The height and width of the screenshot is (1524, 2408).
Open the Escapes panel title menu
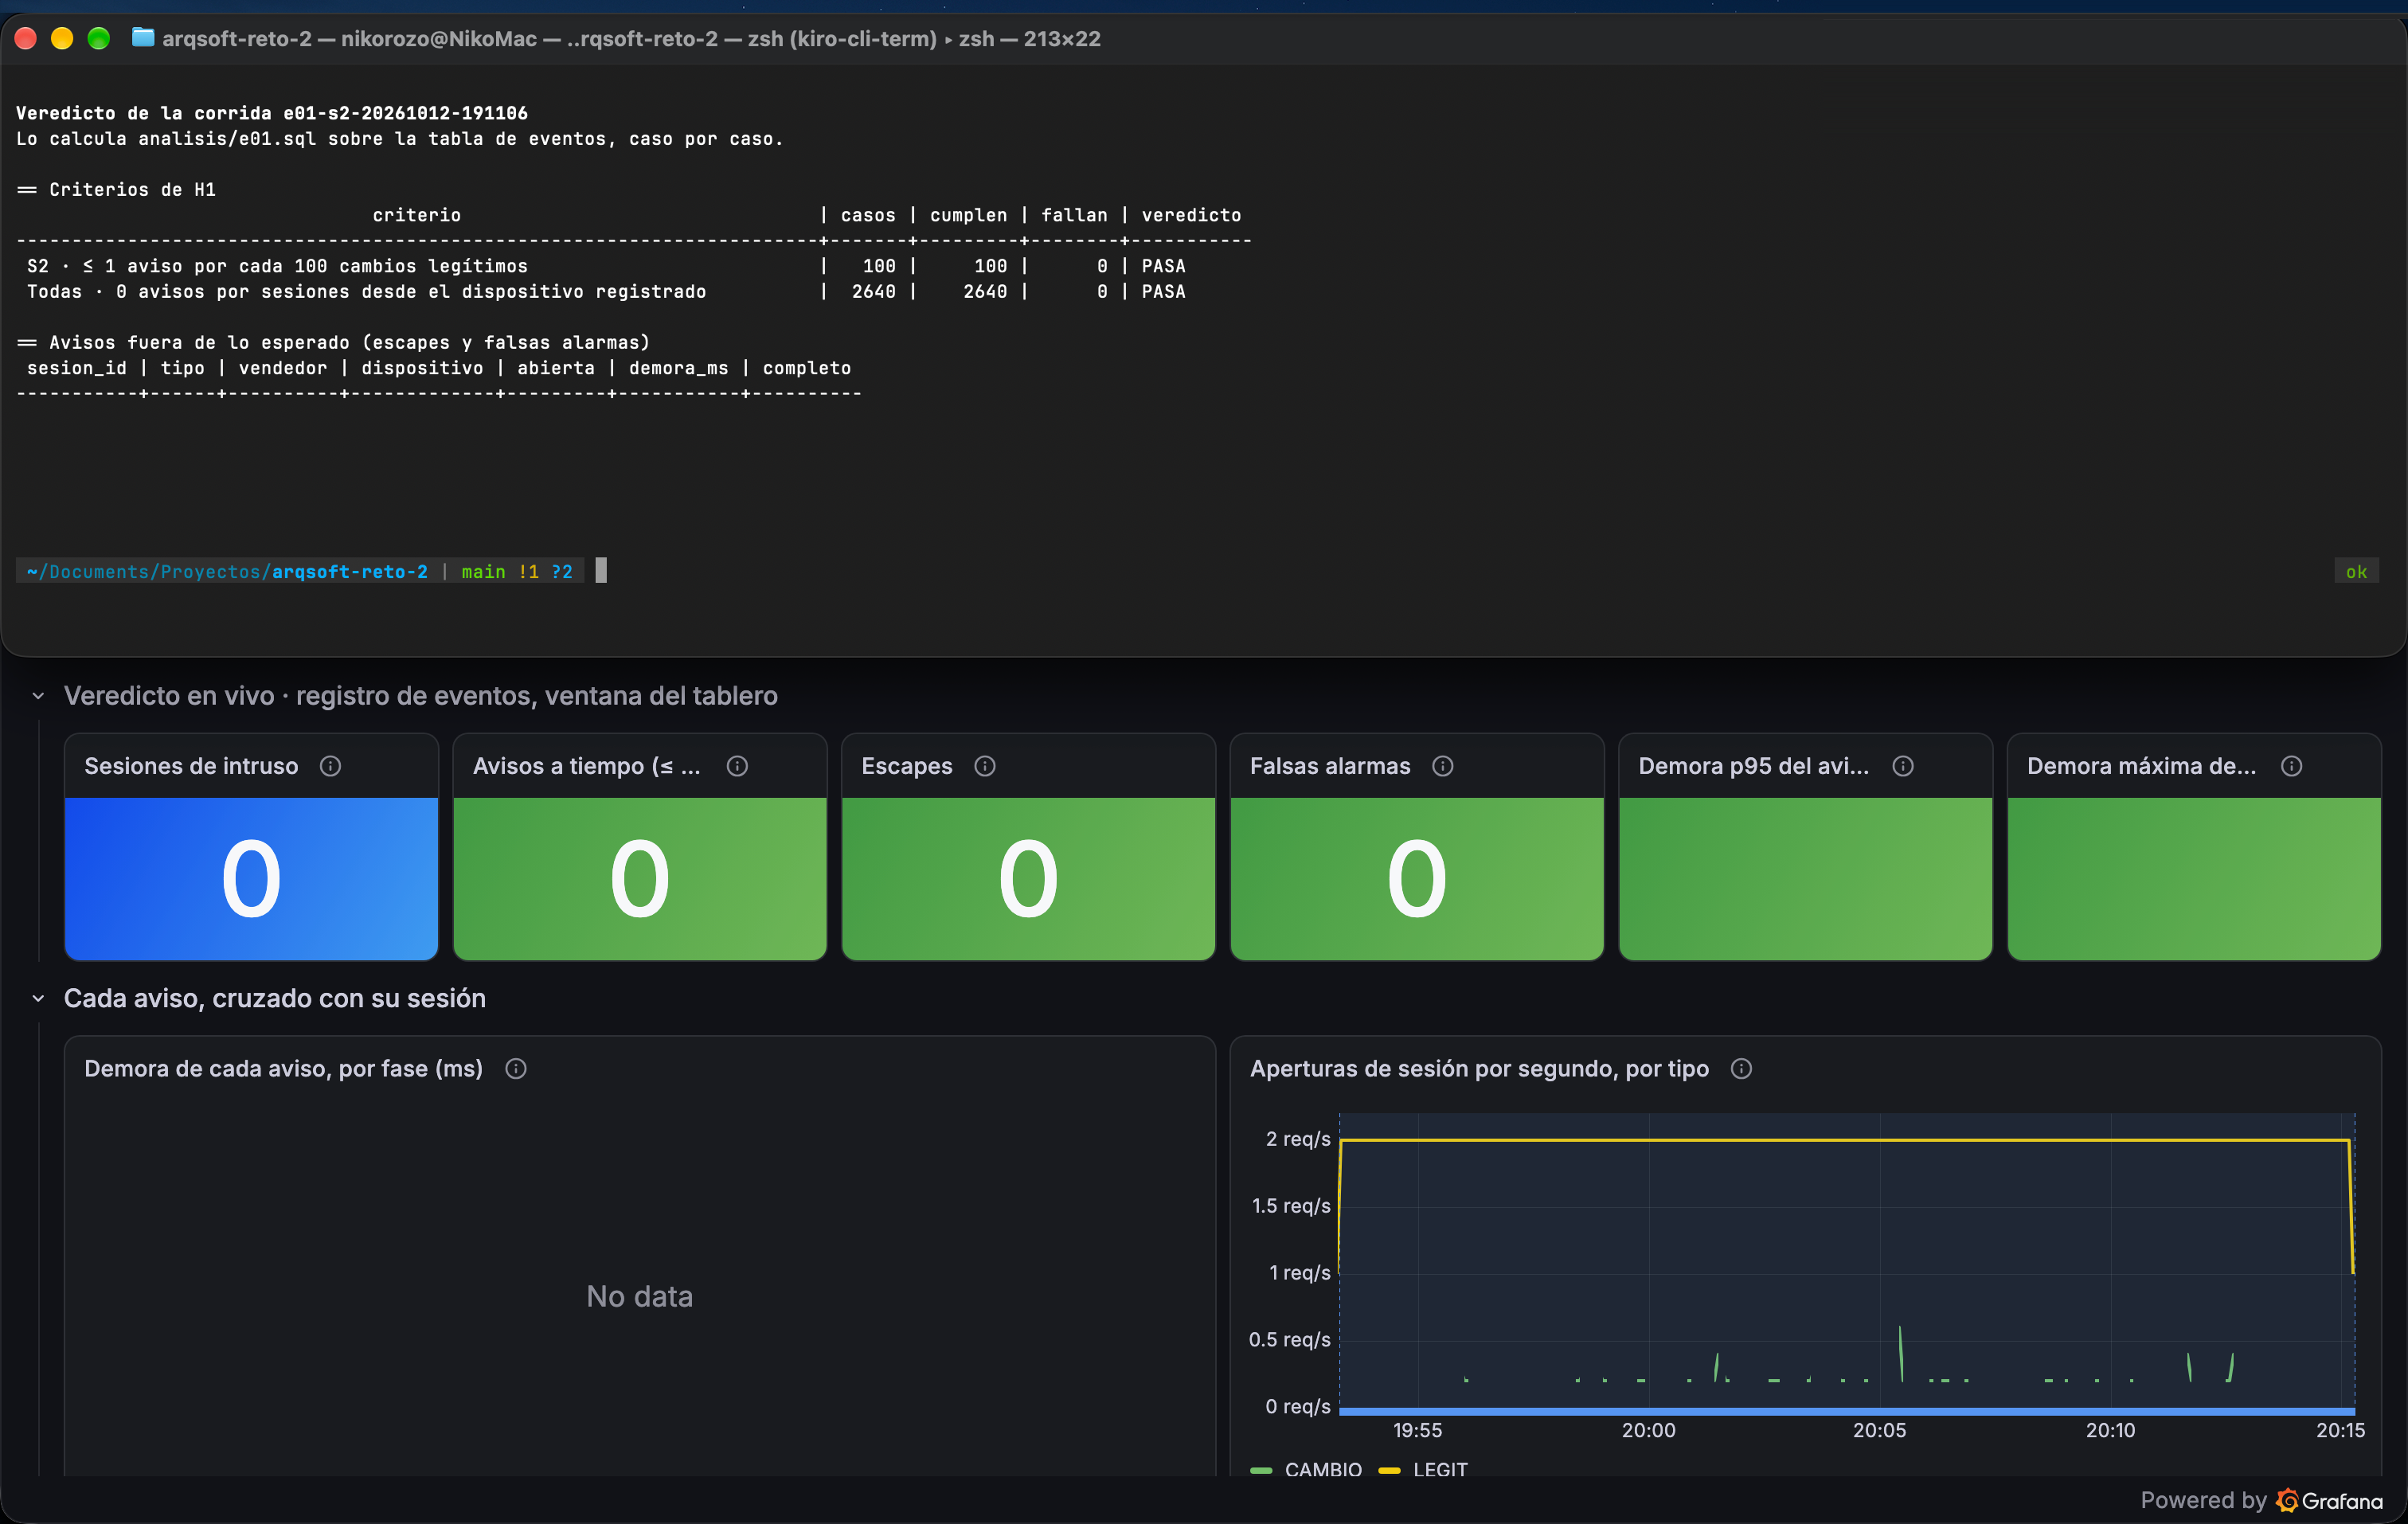pos(907,766)
